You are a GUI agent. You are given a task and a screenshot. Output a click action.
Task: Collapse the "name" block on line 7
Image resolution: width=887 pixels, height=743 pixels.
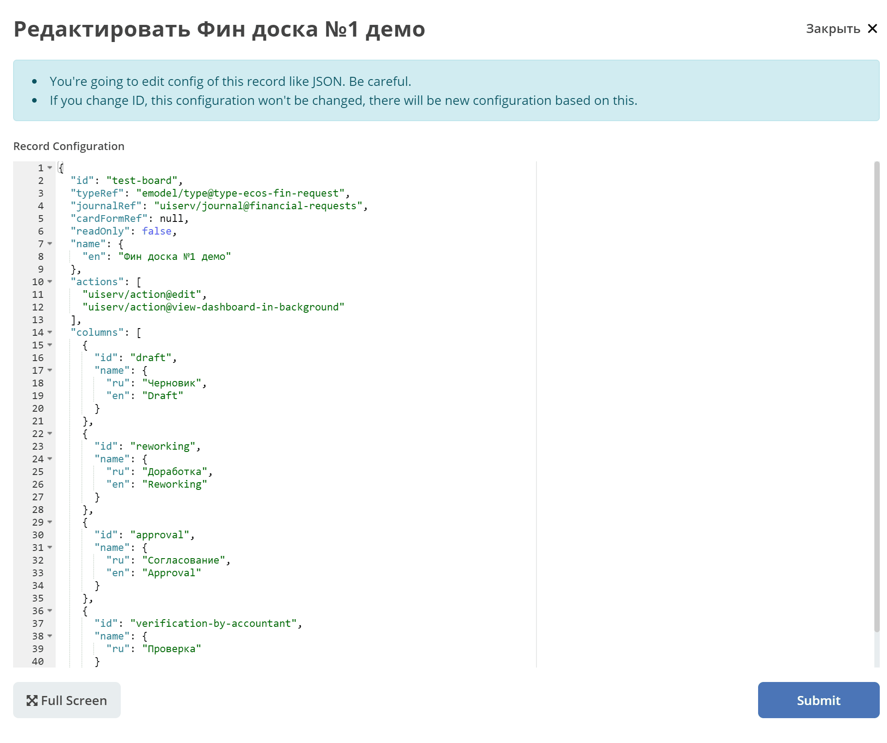pos(50,244)
